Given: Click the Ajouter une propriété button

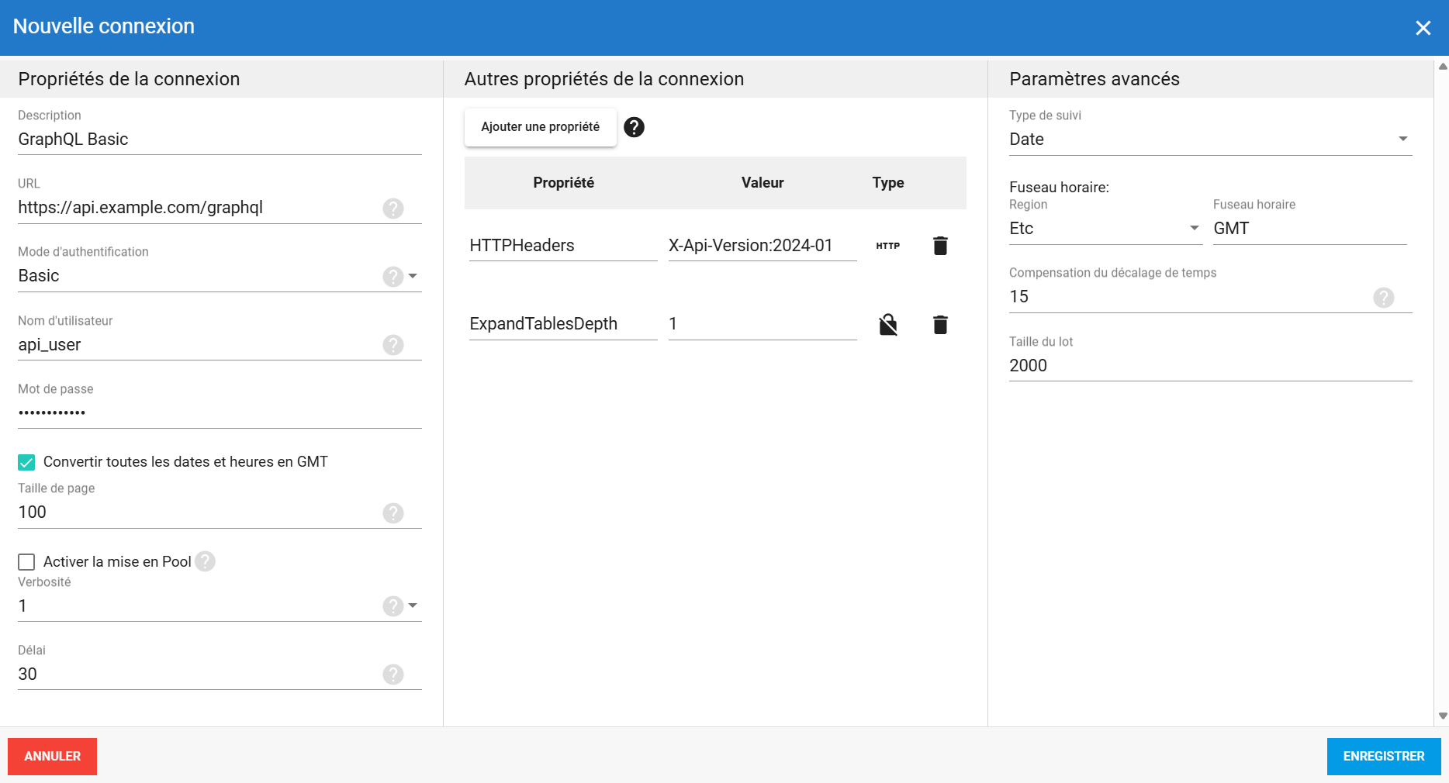Looking at the screenshot, I should click(541, 127).
